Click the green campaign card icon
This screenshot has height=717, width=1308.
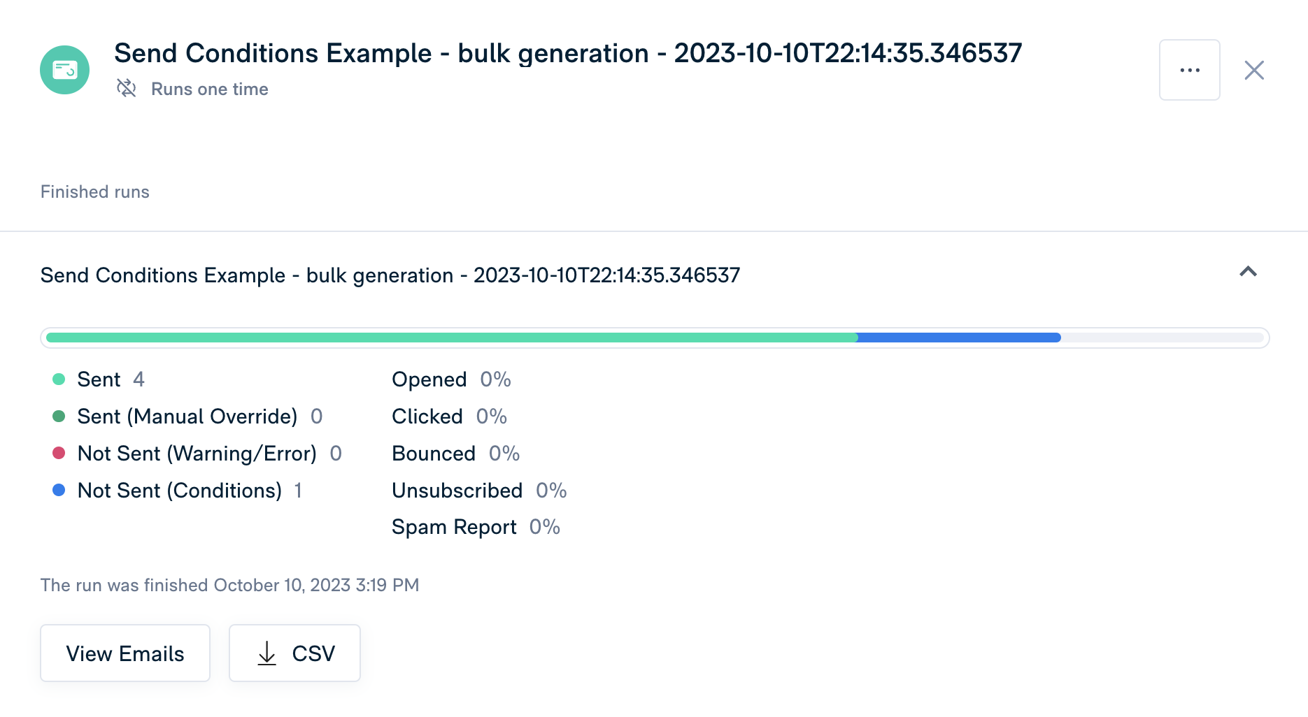click(64, 70)
